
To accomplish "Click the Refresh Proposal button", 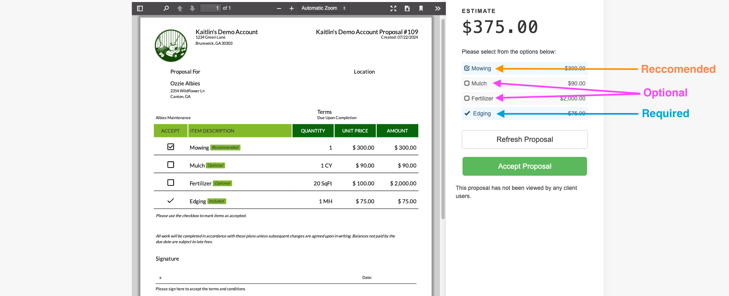I will tap(524, 139).
